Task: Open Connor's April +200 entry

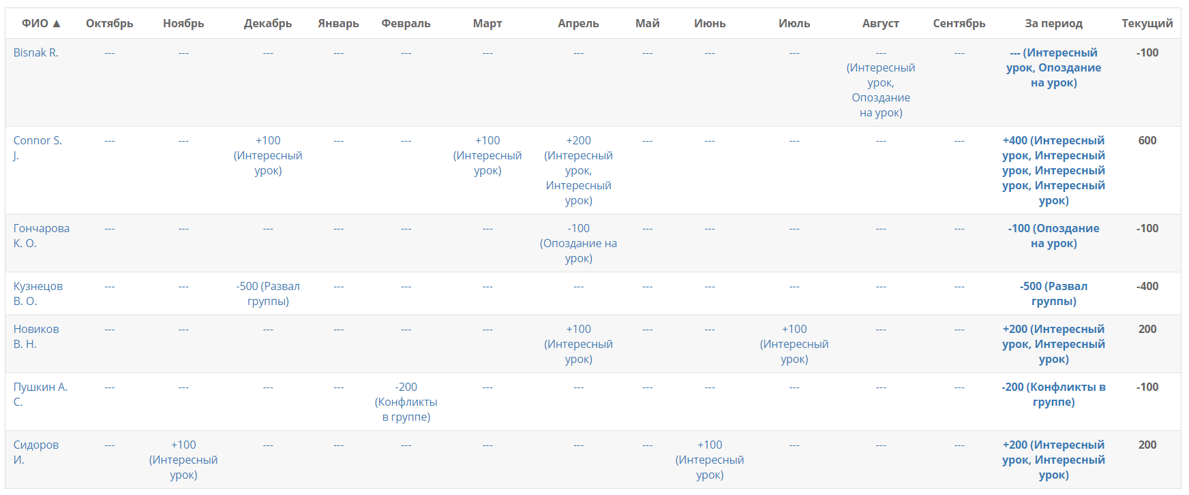Action: [578, 170]
